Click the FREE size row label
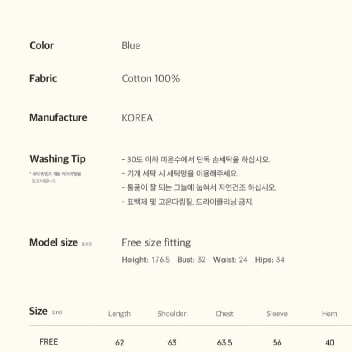This screenshot has height=352, width=352. pos(48,342)
